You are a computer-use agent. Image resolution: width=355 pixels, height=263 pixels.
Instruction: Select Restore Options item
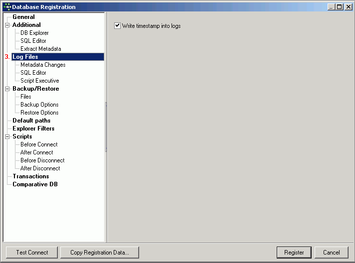[39, 113]
